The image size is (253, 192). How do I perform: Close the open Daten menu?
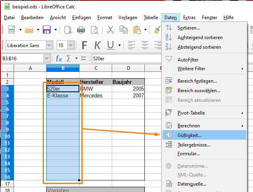point(170,18)
